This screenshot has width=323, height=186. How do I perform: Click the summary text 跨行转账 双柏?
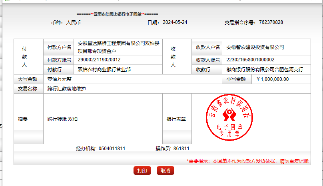pyautogui.click(x=62, y=119)
